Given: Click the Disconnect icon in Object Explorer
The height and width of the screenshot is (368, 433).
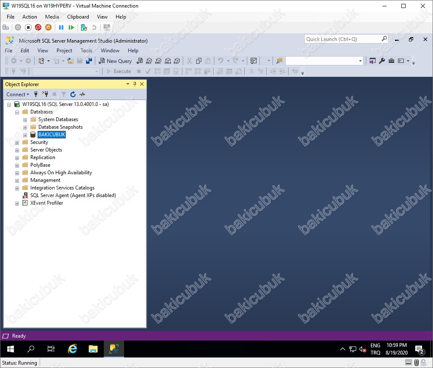Looking at the screenshot, I should pos(45,95).
